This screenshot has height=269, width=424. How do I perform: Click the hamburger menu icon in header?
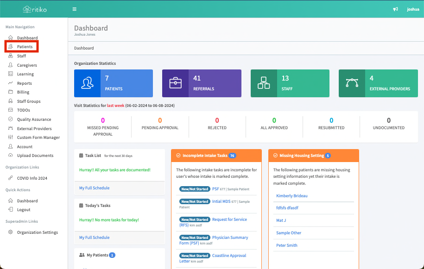[x=75, y=9]
